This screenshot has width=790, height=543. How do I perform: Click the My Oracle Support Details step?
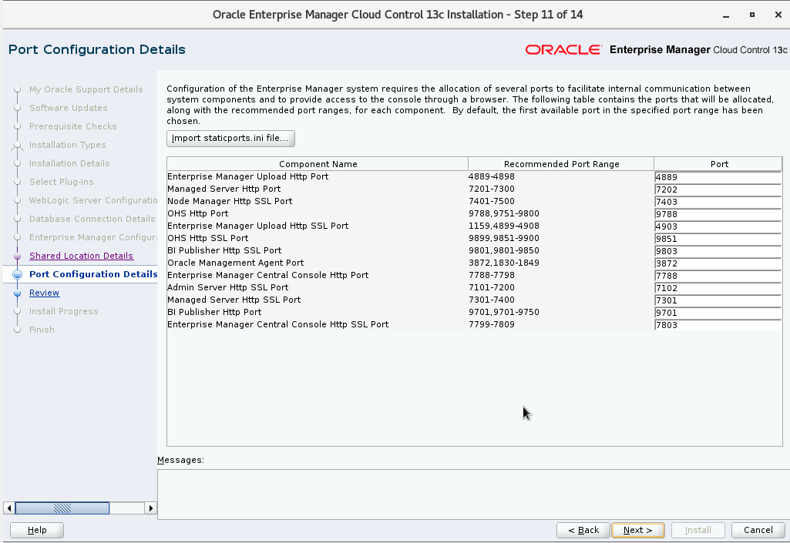coord(86,89)
